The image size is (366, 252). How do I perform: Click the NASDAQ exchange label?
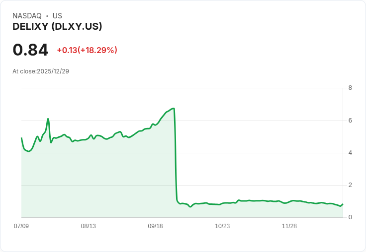coord(27,16)
